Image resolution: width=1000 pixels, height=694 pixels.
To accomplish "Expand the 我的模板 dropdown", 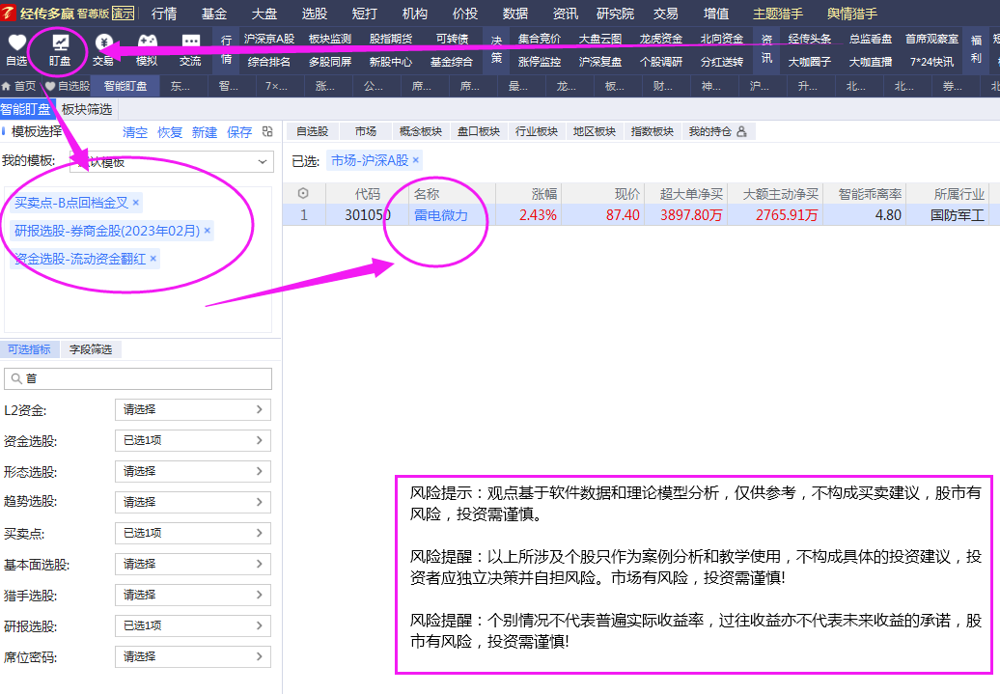I will tap(172, 162).
